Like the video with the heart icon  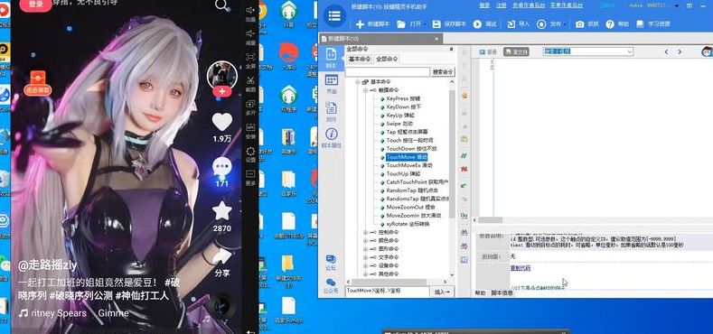click(222, 122)
